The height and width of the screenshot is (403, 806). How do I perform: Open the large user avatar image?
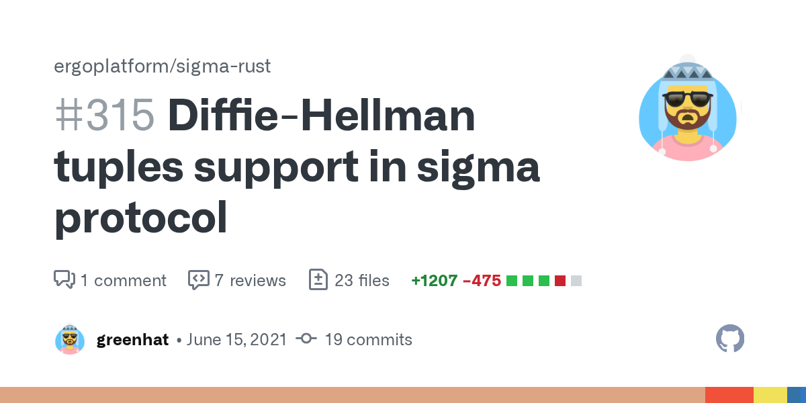point(687,107)
